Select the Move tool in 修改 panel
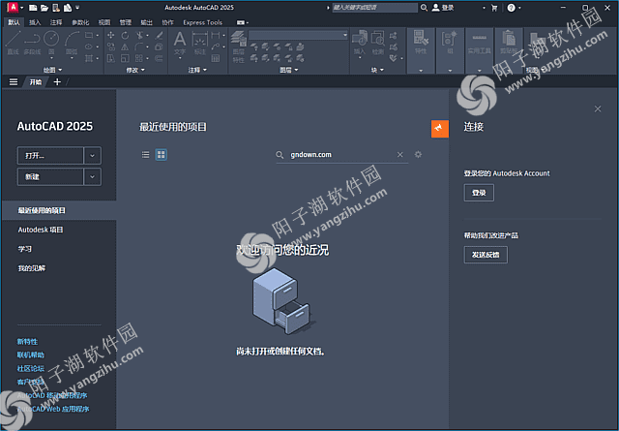Image resolution: width=619 pixels, height=431 pixels. 111,35
